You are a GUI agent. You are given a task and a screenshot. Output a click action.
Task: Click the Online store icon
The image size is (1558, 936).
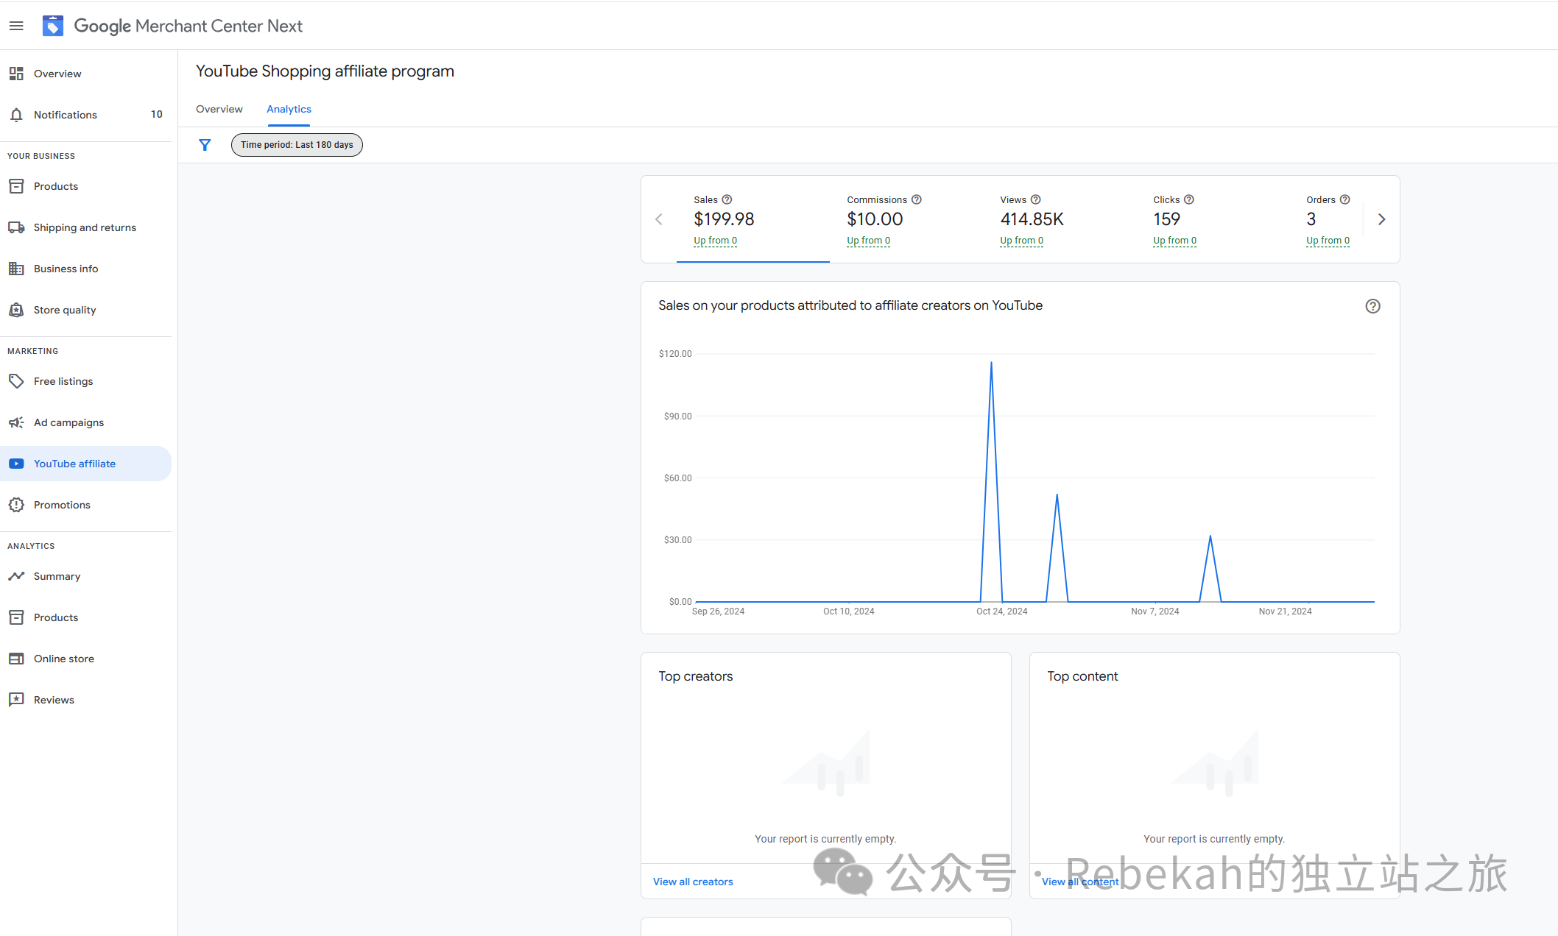16,659
